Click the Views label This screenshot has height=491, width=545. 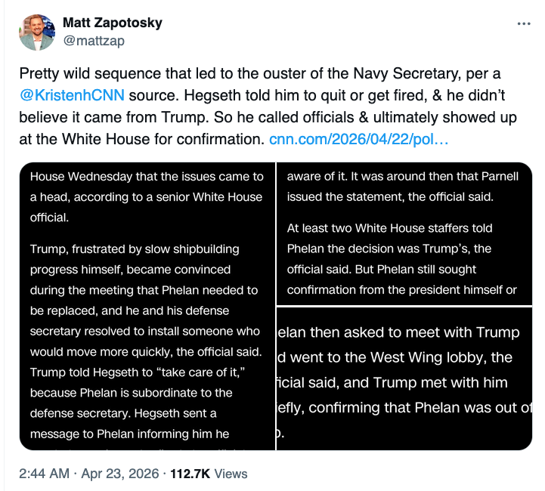[x=231, y=474]
